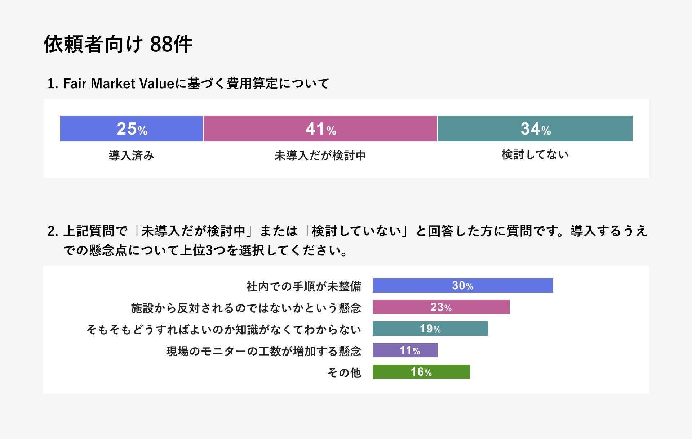692x439 pixels.
Task: Click the teal 34% bar segment
Action: [x=535, y=128]
